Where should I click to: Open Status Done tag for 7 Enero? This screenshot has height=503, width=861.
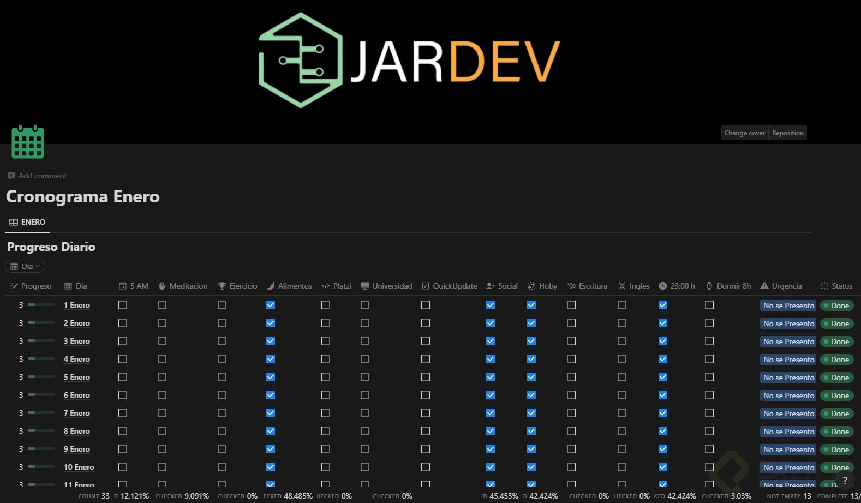click(x=837, y=414)
